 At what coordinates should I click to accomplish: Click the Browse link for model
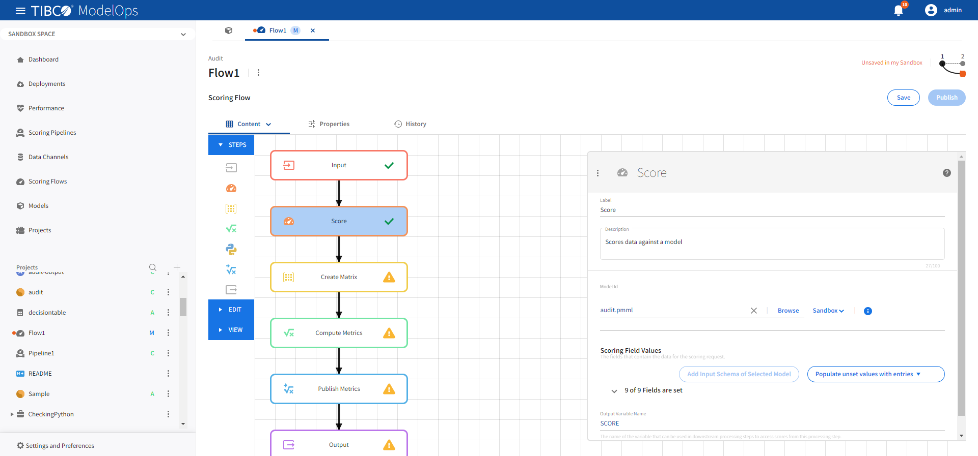(788, 311)
